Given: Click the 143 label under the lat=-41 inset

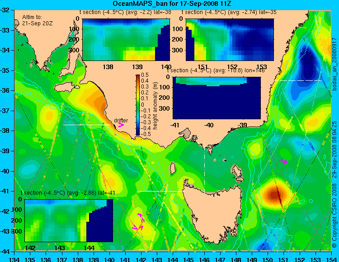Looking at the screenshot, I should (60, 248).
